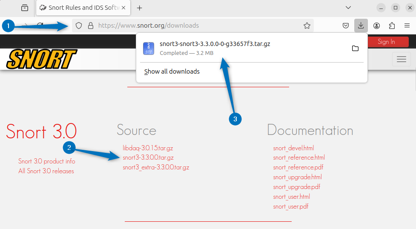
Task: Bookmark this page with star icon
Action: [x=307, y=26]
